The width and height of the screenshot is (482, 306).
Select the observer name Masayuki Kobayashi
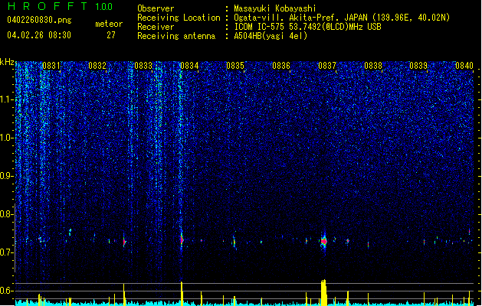pos(275,8)
